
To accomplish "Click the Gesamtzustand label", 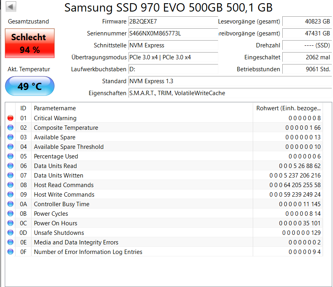I will point(28,21).
